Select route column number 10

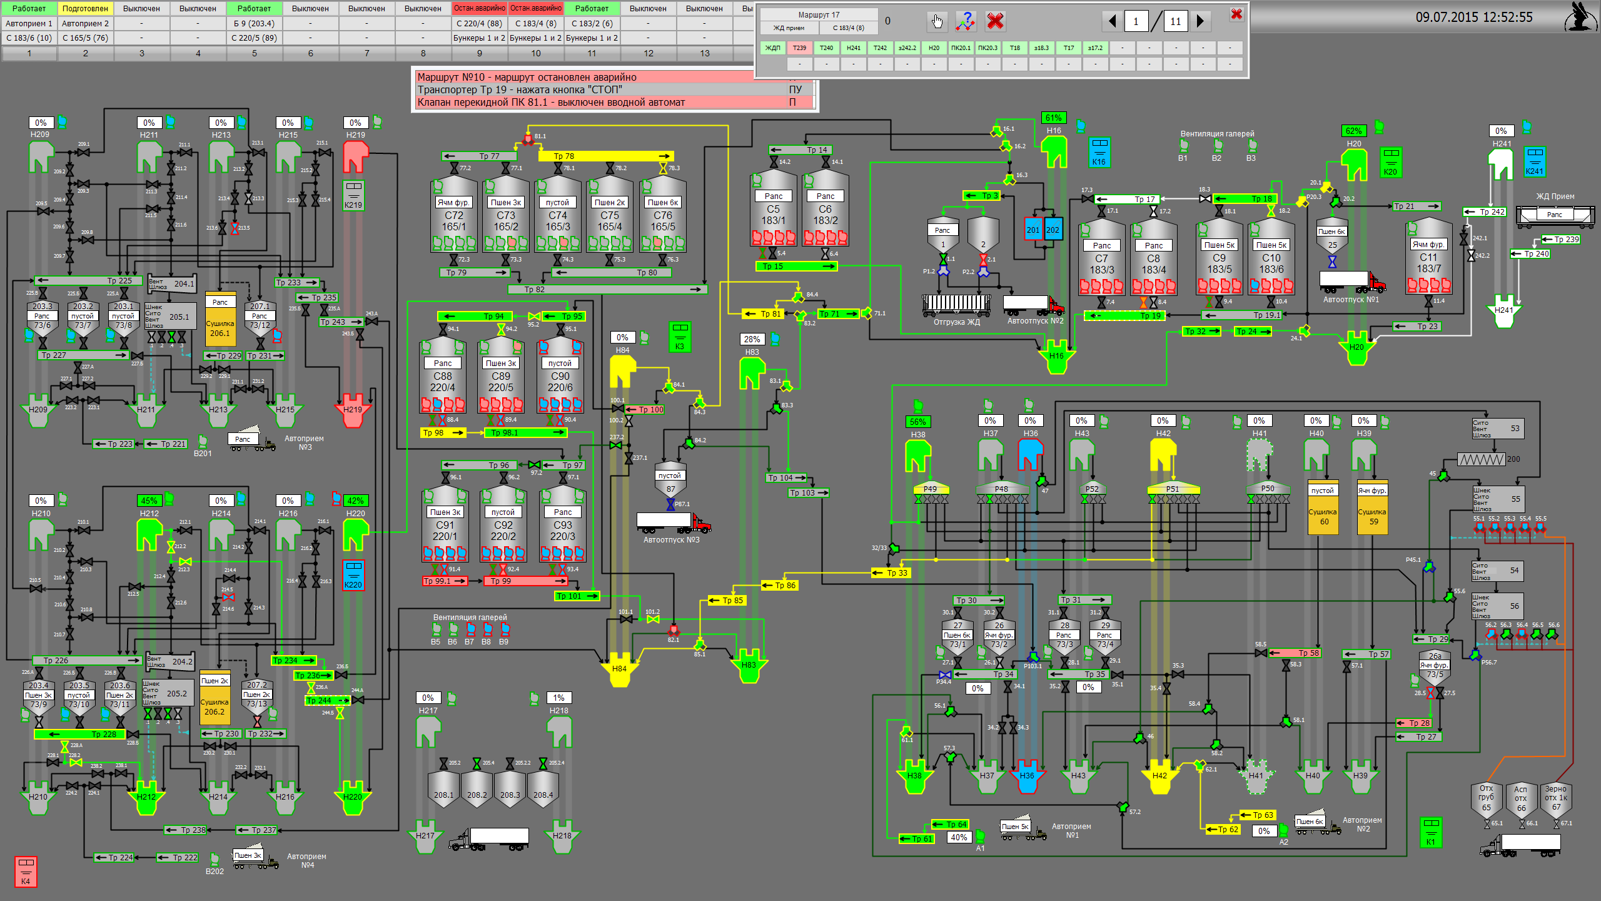click(536, 53)
